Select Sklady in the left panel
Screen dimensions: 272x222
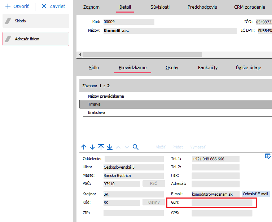[36, 21]
